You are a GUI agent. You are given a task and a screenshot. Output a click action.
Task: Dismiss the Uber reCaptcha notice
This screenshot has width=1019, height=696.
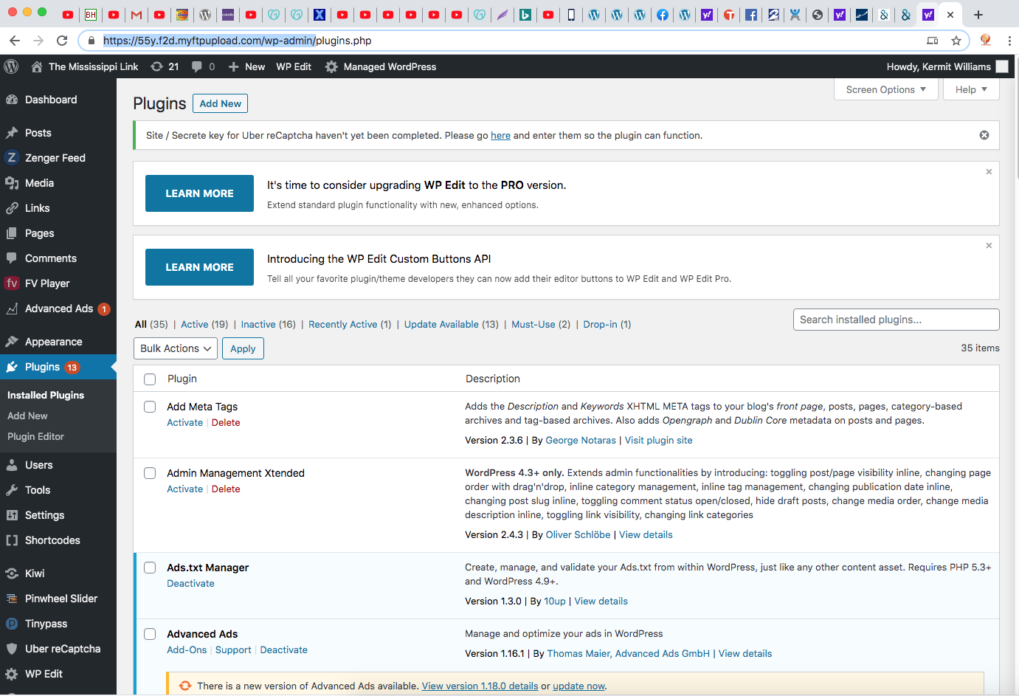(x=984, y=135)
